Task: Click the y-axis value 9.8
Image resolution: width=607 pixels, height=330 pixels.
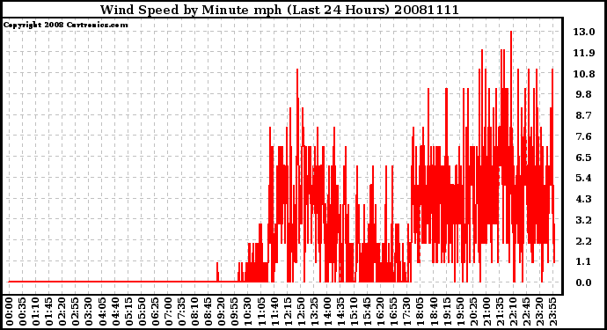Action: (584, 94)
